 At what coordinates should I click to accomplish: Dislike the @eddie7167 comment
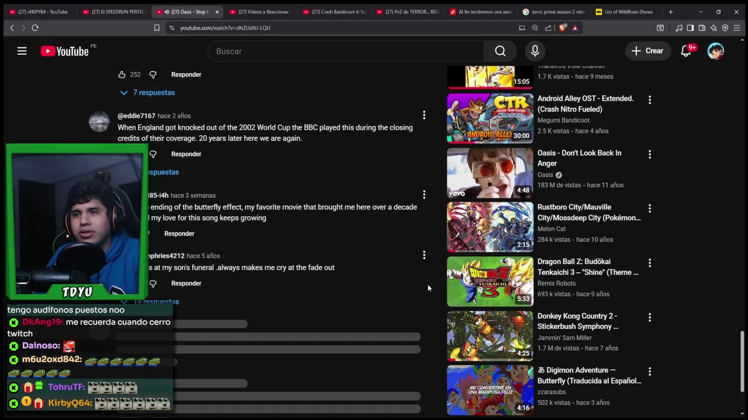point(153,154)
